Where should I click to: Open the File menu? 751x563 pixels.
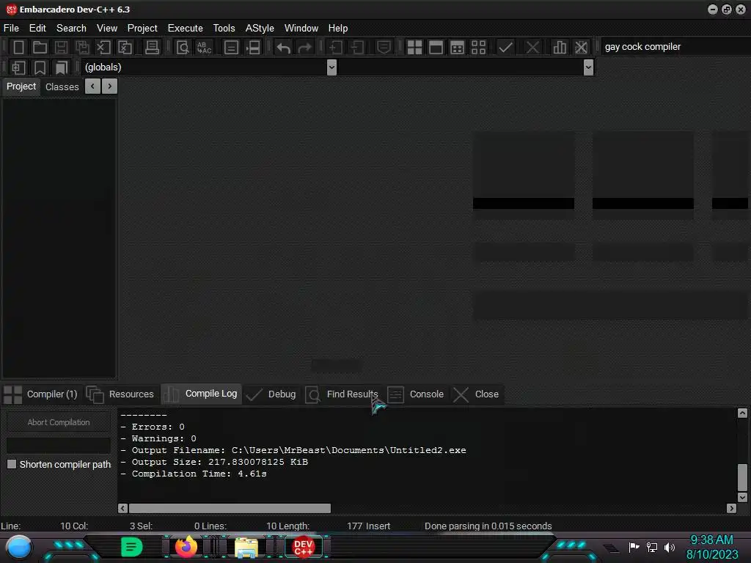tap(11, 29)
